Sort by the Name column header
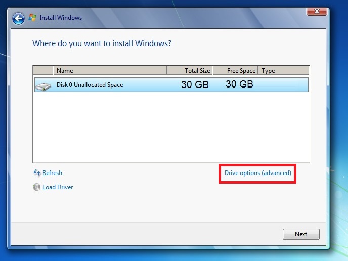This screenshot has height=261, width=348. tap(110, 71)
